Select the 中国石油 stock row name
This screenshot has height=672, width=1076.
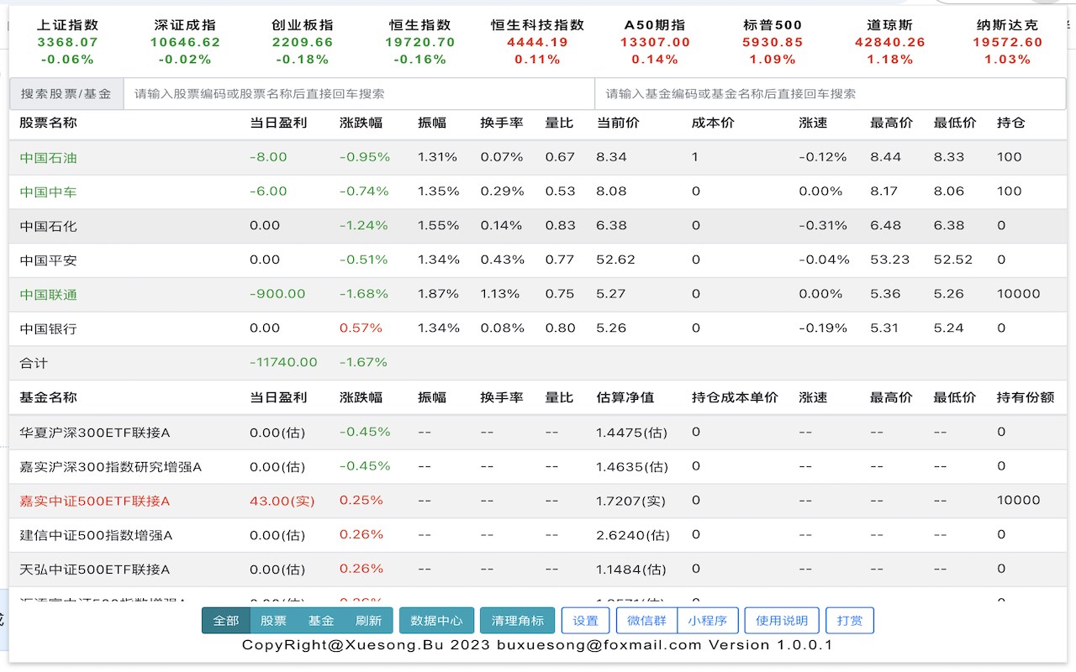click(48, 157)
